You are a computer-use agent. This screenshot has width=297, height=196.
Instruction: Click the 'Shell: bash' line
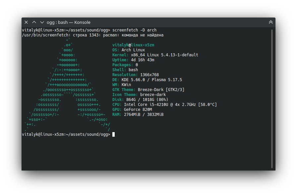point(125,70)
